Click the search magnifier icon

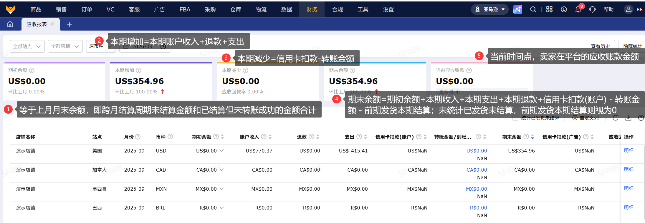(x=533, y=9)
